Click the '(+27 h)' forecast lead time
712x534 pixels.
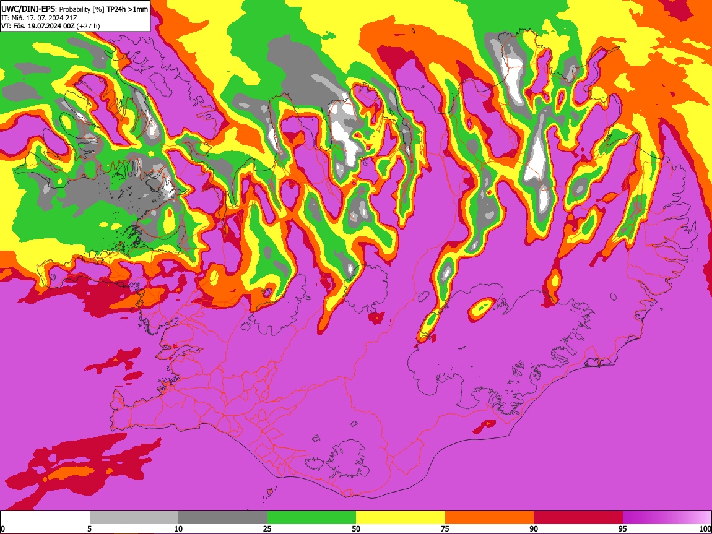tap(88, 26)
